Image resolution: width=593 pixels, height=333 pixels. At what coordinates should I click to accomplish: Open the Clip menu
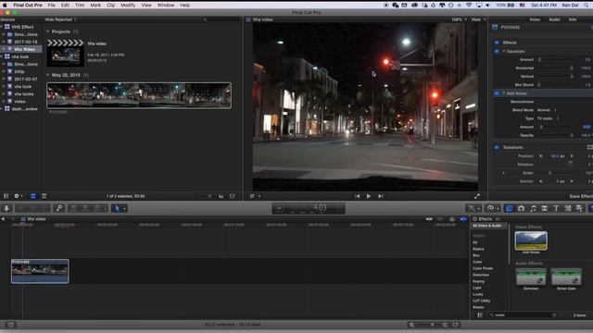111,5
